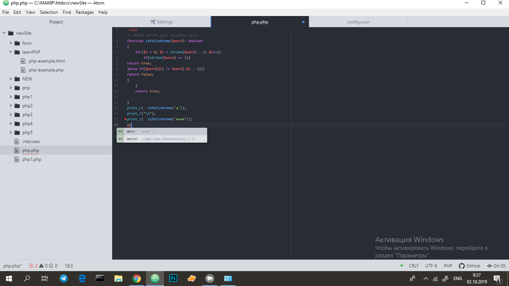Viewport: 509px width, 286px height.
Task: Click the 18:3 cursor position indicator
Action: (x=69, y=266)
